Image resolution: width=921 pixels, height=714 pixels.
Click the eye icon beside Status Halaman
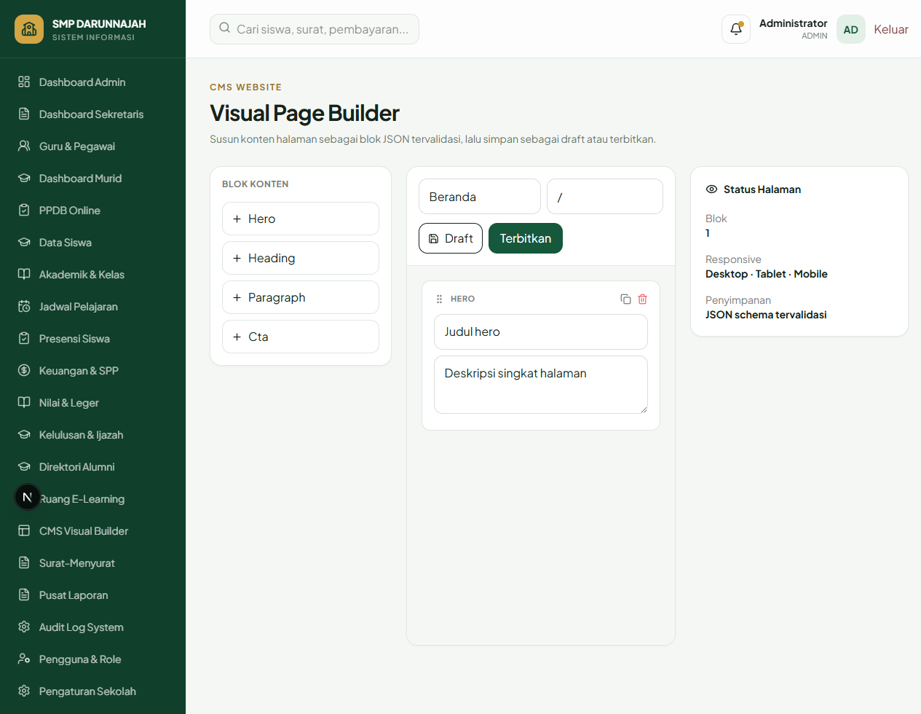tap(711, 189)
